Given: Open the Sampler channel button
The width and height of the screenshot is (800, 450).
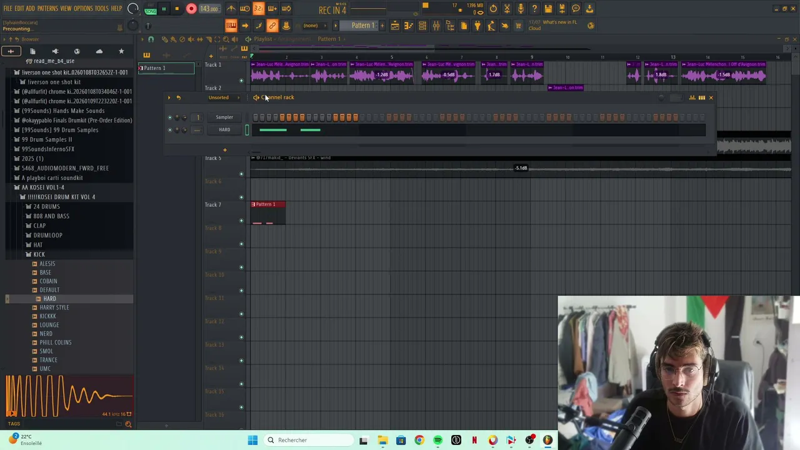Looking at the screenshot, I should [x=224, y=117].
